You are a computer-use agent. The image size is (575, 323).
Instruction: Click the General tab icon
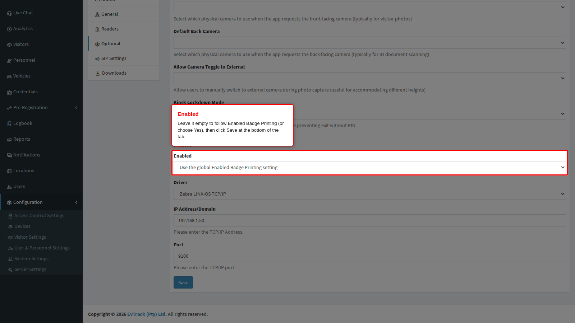point(97,15)
